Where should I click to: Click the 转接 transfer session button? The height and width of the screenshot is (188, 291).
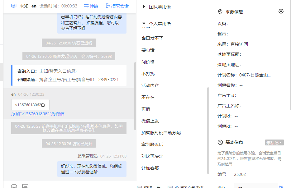tap(91, 6)
